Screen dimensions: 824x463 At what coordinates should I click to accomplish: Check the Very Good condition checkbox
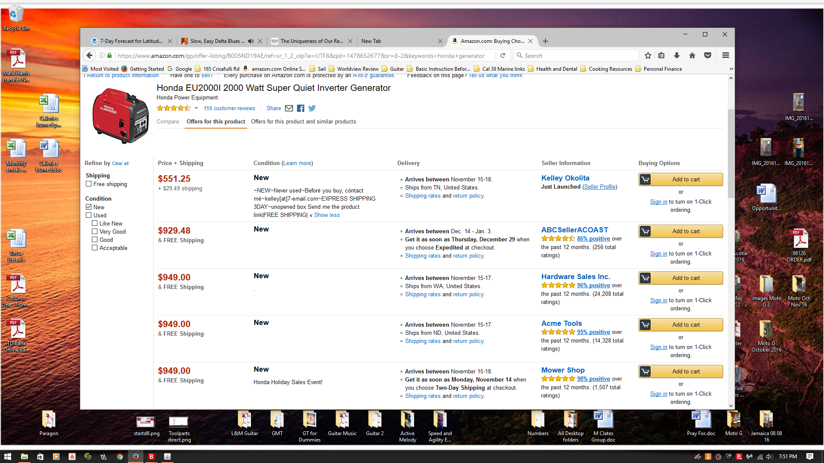[x=95, y=231]
